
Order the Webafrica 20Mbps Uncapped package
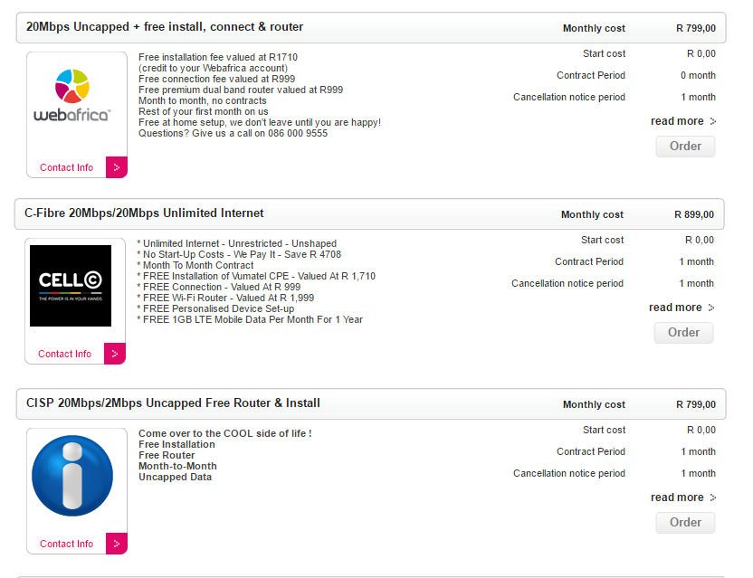click(x=685, y=147)
